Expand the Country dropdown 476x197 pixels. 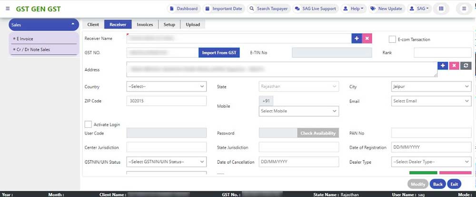[166, 87]
